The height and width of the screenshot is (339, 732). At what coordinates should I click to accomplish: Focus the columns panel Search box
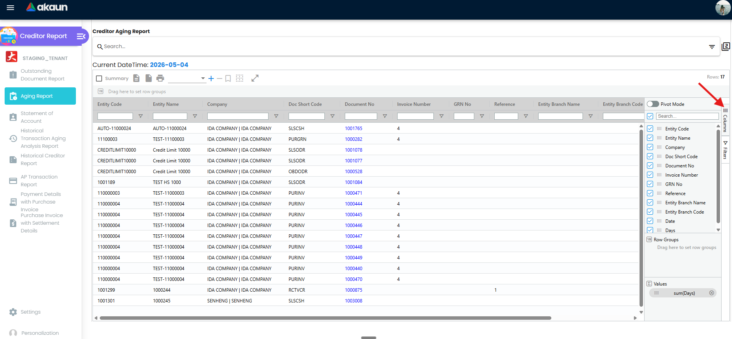688,116
